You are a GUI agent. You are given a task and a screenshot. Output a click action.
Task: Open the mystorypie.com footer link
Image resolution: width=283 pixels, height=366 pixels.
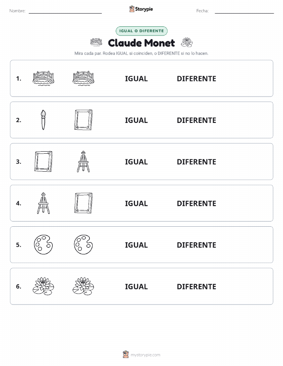click(x=141, y=354)
